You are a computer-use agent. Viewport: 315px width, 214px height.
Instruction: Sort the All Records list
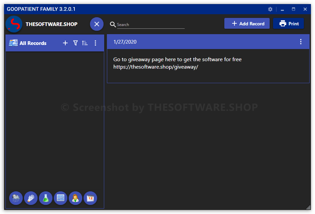point(85,43)
